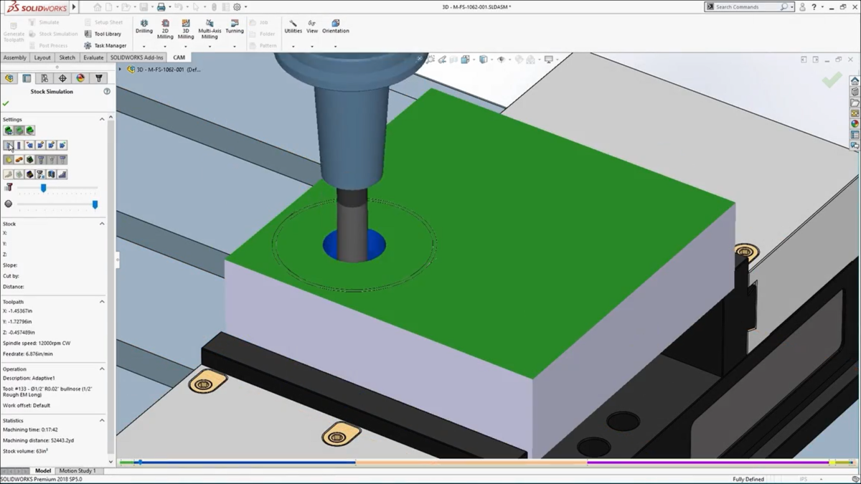This screenshot has height=484, width=861.
Task: Accept Stock Simulation with green checkmark
Action: pos(6,103)
